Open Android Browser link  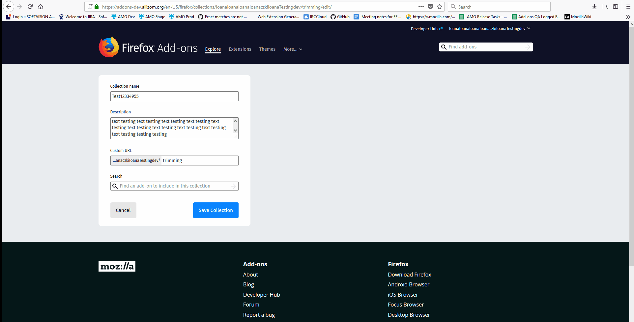pyautogui.click(x=409, y=284)
